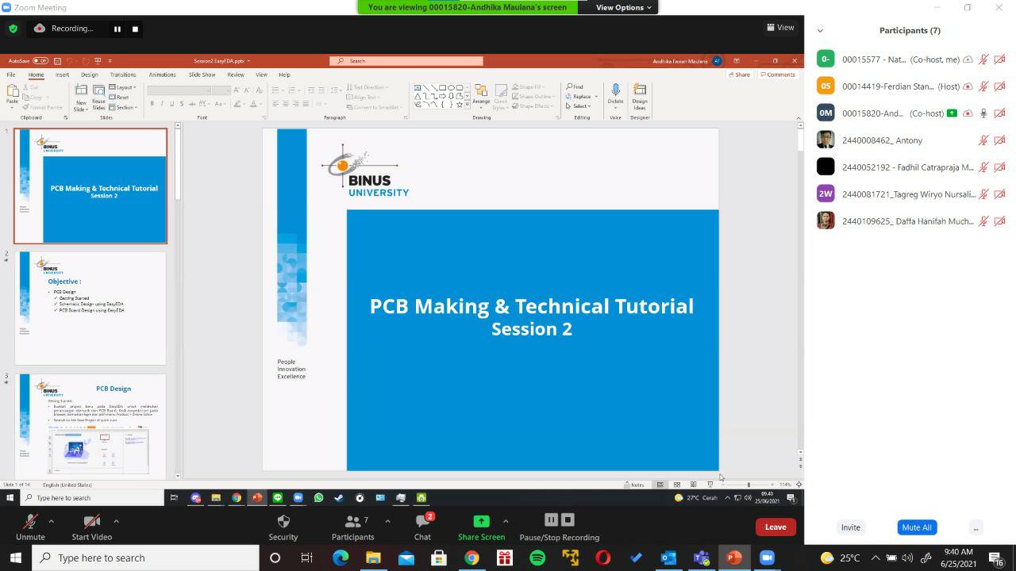Select the Objective slide thumbnail

(90, 308)
